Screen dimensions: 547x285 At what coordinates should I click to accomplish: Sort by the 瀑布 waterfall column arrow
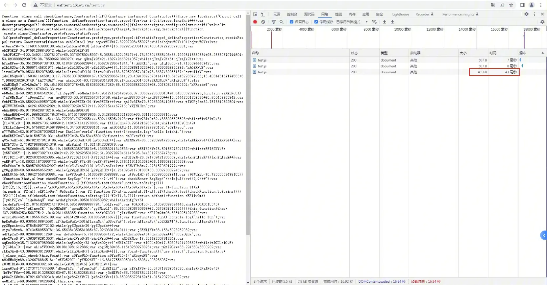[542, 53]
